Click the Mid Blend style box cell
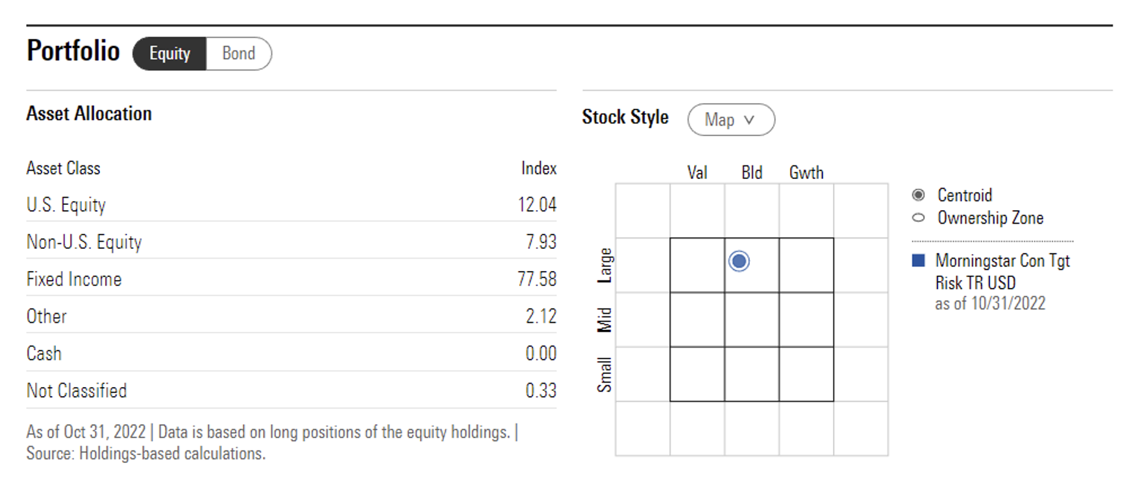The width and height of the screenshot is (1144, 494). tap(752, 320)
